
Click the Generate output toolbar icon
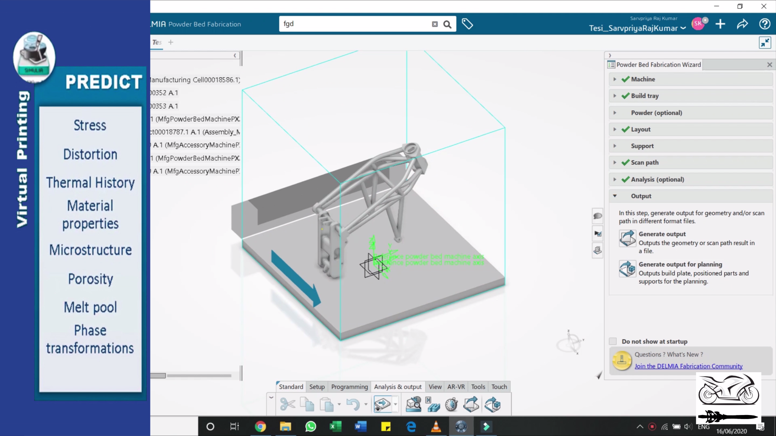coord(471,404)
